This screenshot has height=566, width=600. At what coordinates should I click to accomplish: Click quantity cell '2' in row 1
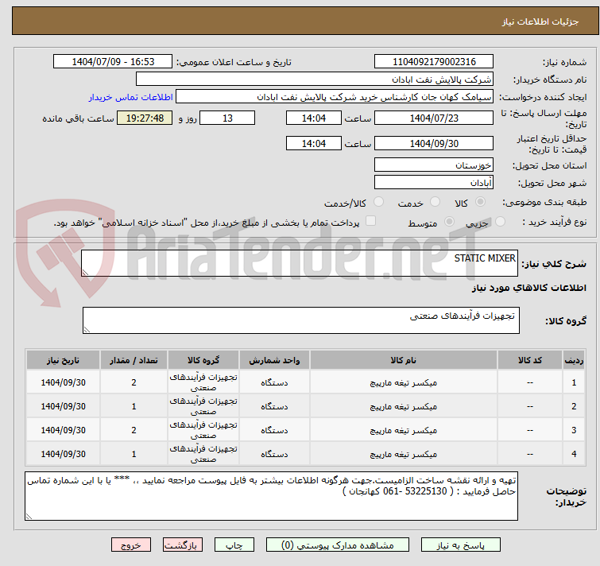[134, 382]
